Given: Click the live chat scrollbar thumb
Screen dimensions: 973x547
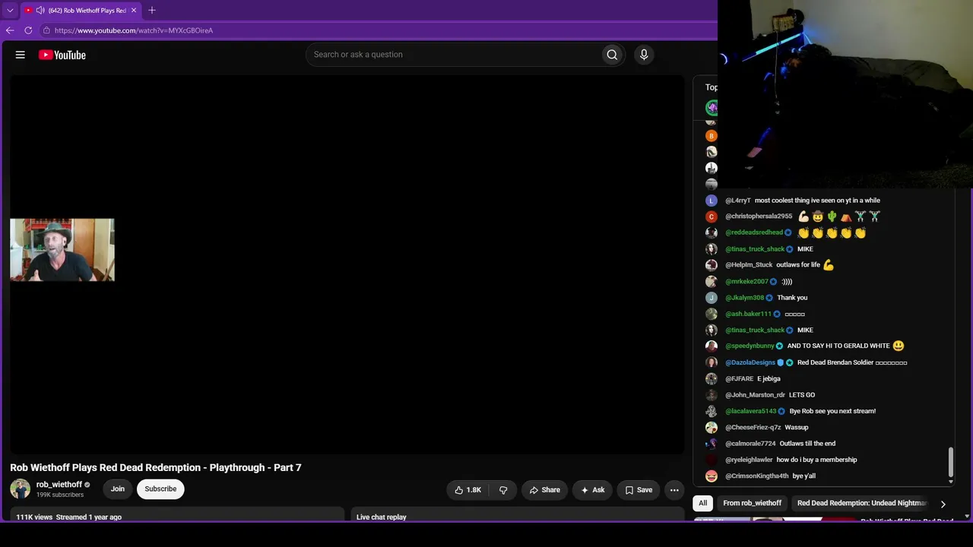Looking at the screenshot, I should [950, 460].
